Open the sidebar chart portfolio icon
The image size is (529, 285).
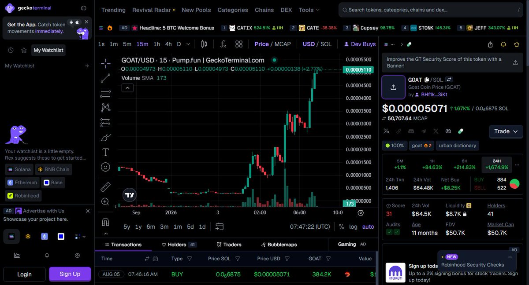tap(17, 255)
